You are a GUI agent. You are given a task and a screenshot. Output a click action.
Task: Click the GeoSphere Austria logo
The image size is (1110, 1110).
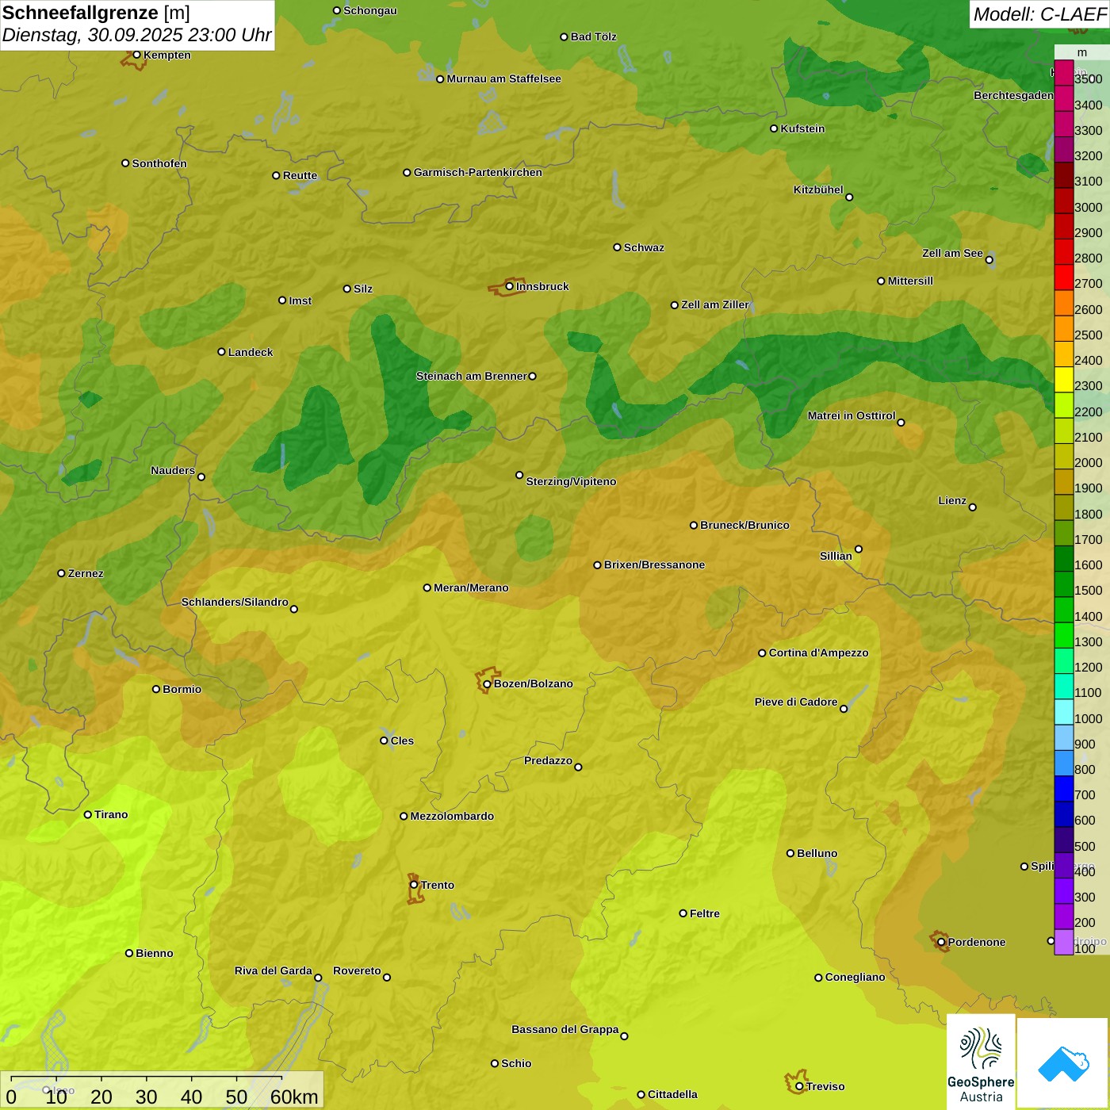pyautogui.click(x=981, y=1062)
